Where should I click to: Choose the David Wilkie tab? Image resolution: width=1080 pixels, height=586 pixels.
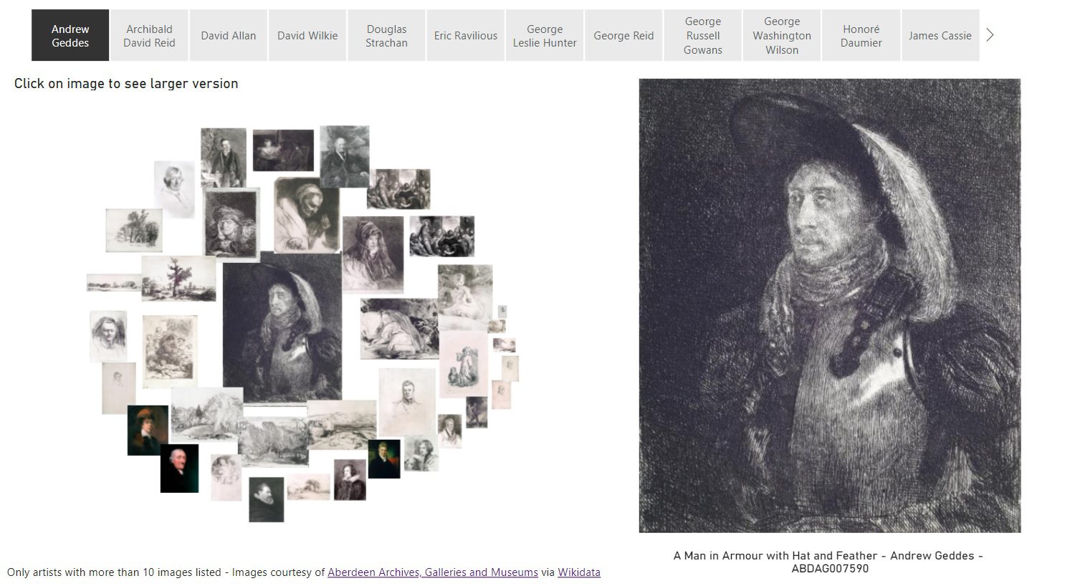point(307,35)
